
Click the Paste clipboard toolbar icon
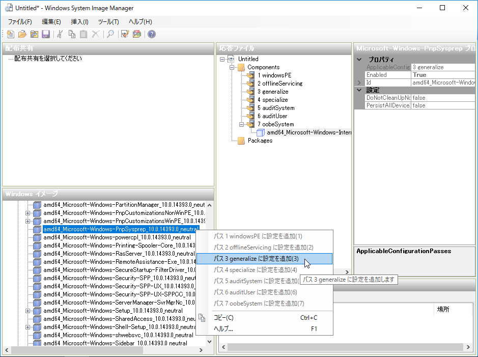click(83, 34)
